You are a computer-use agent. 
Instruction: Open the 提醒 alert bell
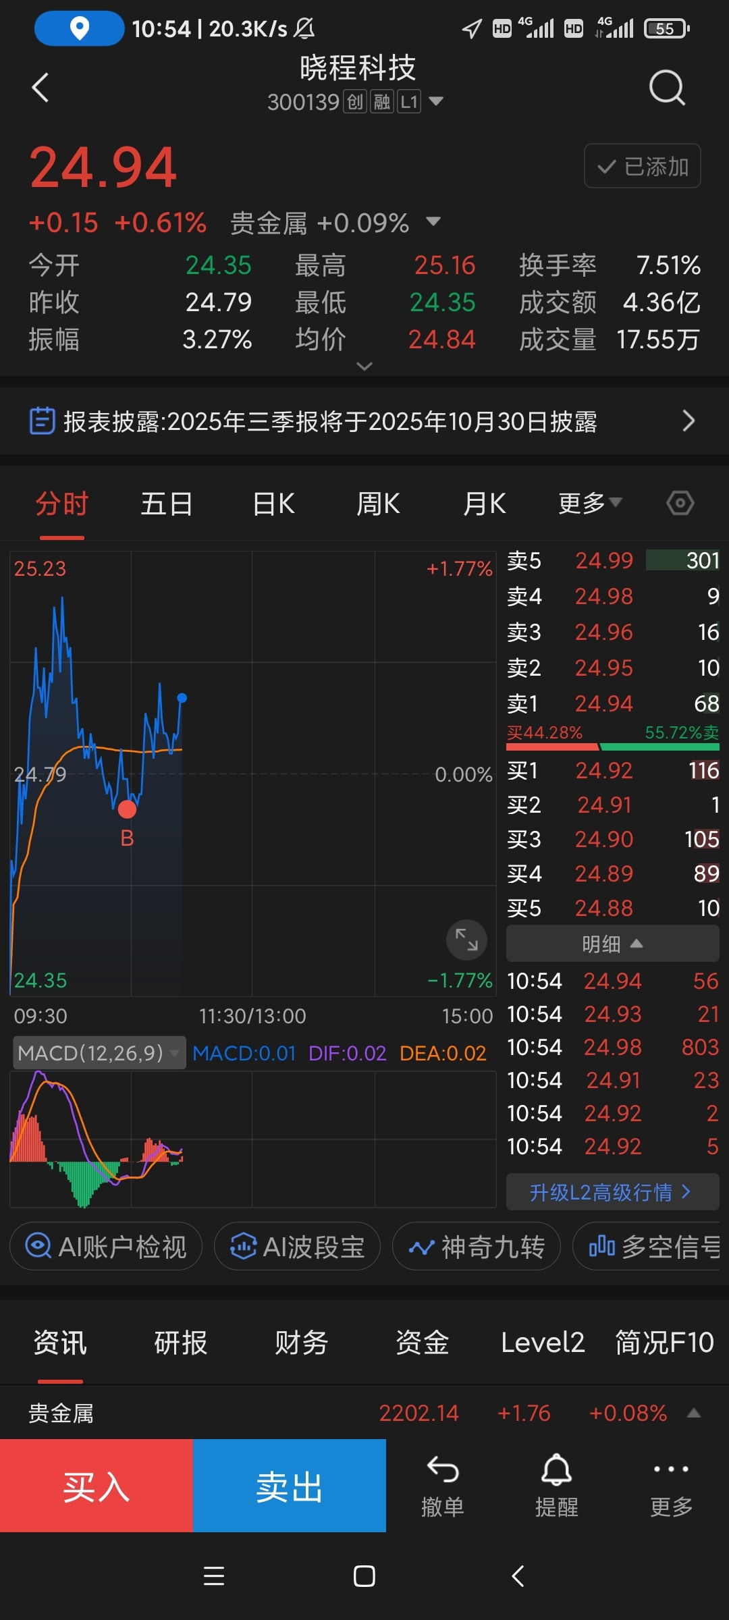(x=557, y=1486)
